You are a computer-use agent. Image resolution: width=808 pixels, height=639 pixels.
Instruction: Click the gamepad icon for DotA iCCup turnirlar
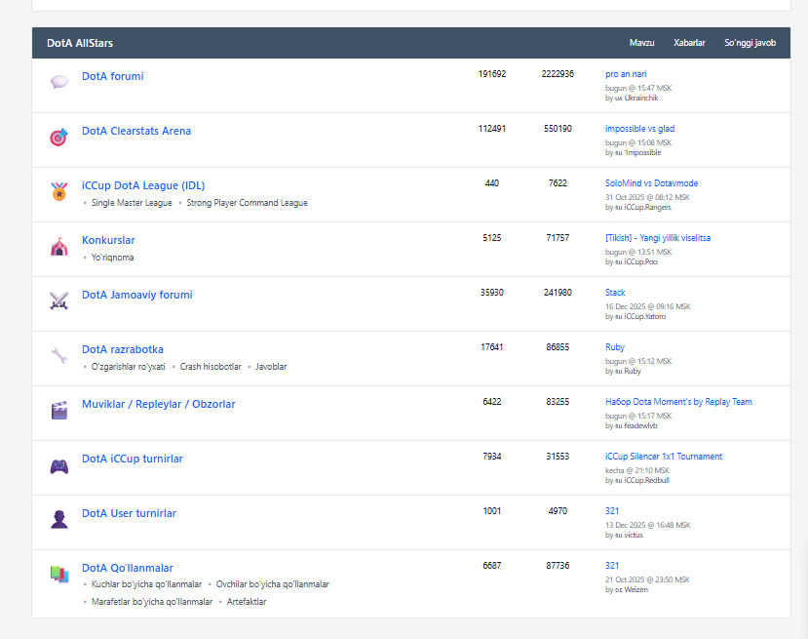59,465
